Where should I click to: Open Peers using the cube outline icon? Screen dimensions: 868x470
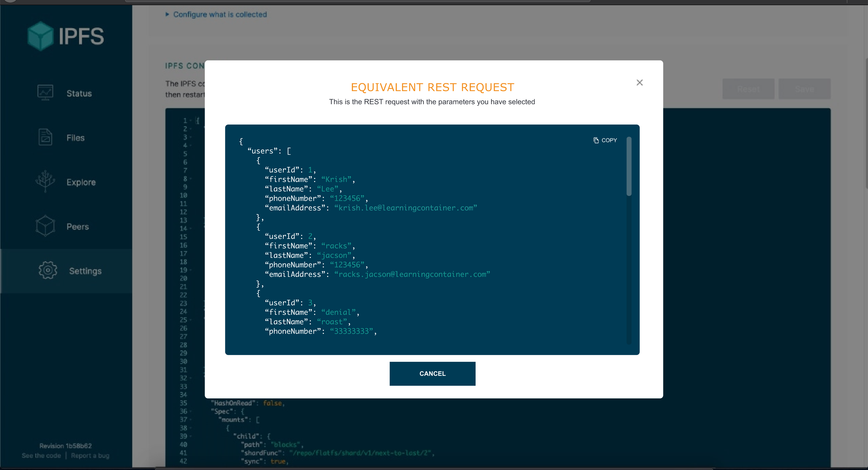45,226
